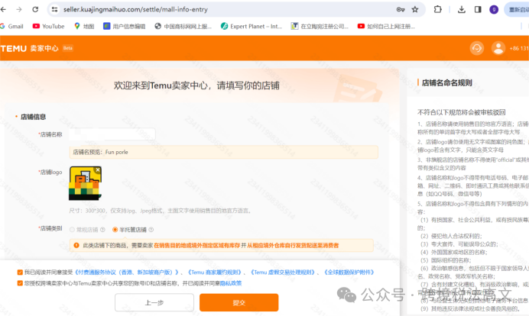Click help icon next to 常规店铺
Screen dimensions: 529x316
click(102, 230)
